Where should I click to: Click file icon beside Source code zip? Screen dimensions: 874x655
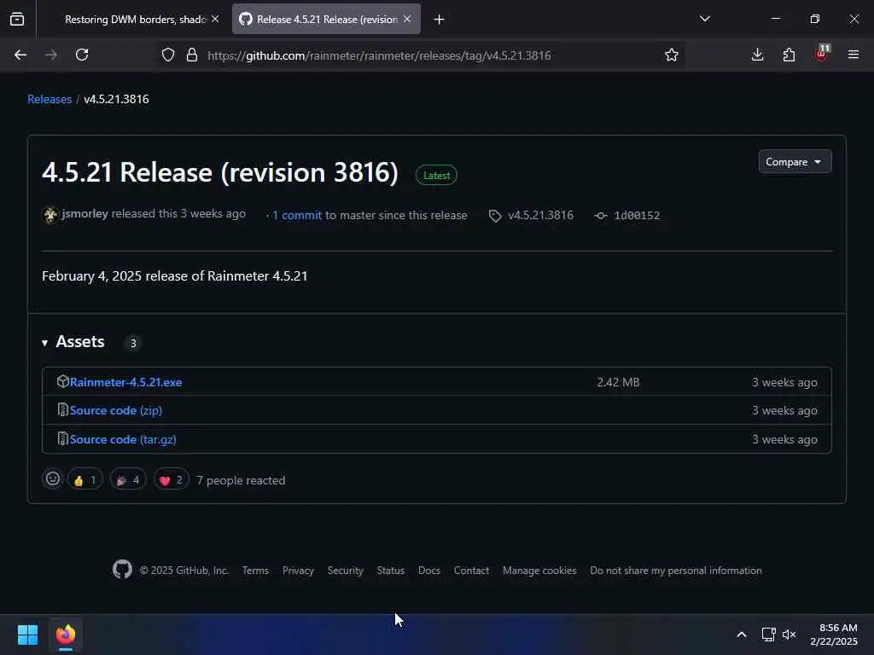(x=63, y=410)
